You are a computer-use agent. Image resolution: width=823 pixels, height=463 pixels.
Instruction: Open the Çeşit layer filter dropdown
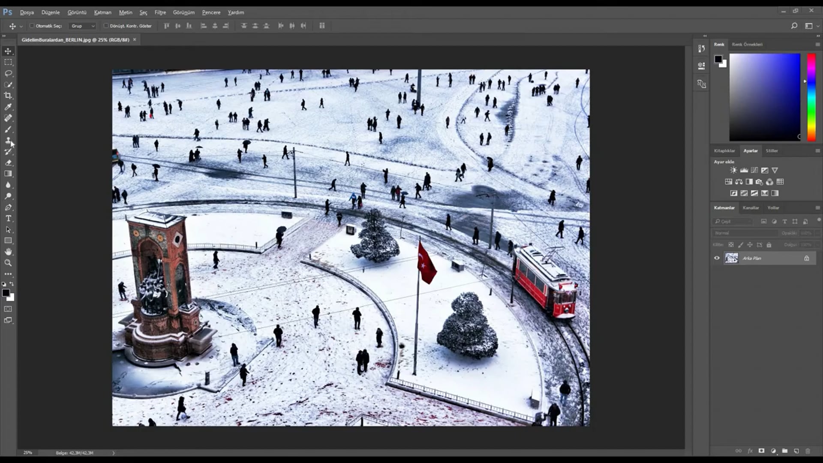(x=732, y=221)
